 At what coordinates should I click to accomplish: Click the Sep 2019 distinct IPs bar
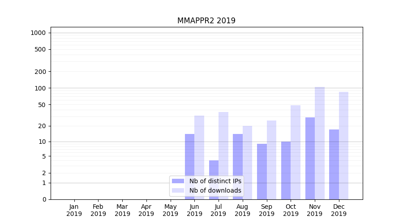[x=262, y=172]
